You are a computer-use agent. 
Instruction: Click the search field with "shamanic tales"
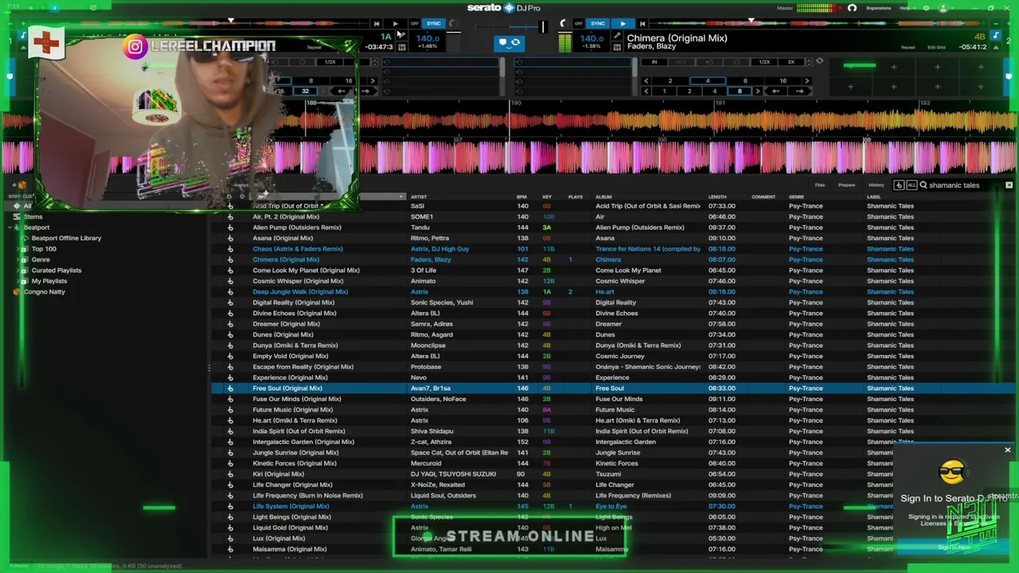tap(961, 185)
